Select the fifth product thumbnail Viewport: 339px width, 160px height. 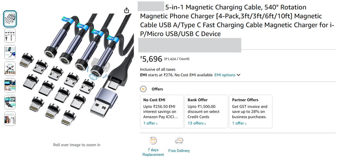pyautogui.click(x=10, y=85)
